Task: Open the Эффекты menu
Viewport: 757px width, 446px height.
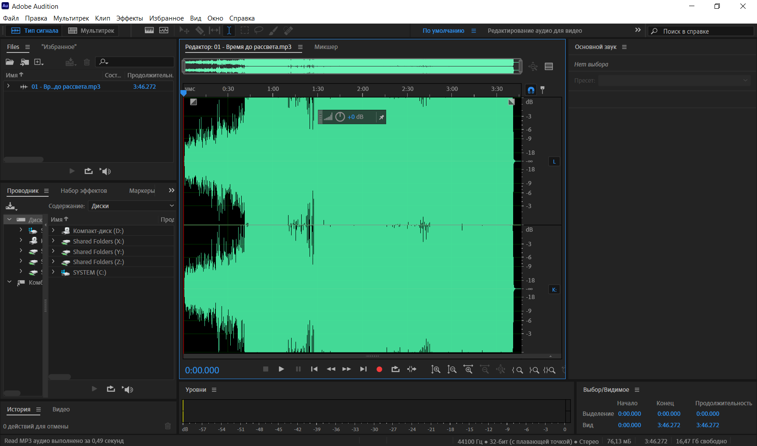Action: click(130, 18)
